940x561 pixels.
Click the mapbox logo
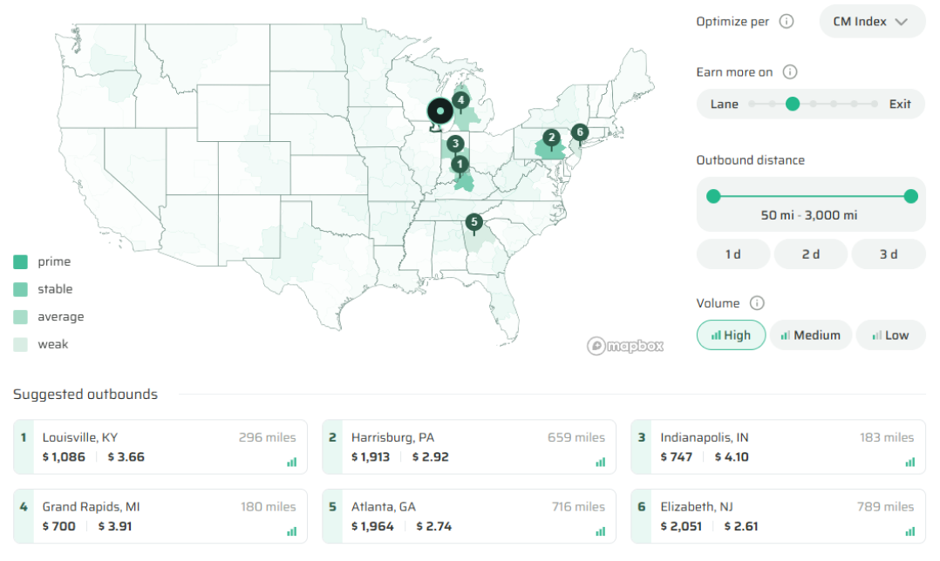[625, 346]
